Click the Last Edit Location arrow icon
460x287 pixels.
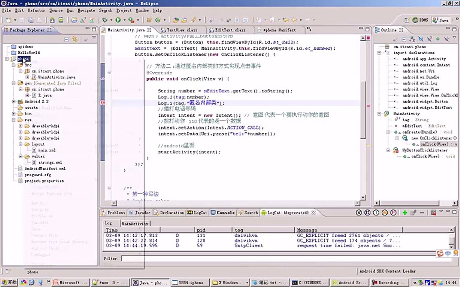[286, 20]
